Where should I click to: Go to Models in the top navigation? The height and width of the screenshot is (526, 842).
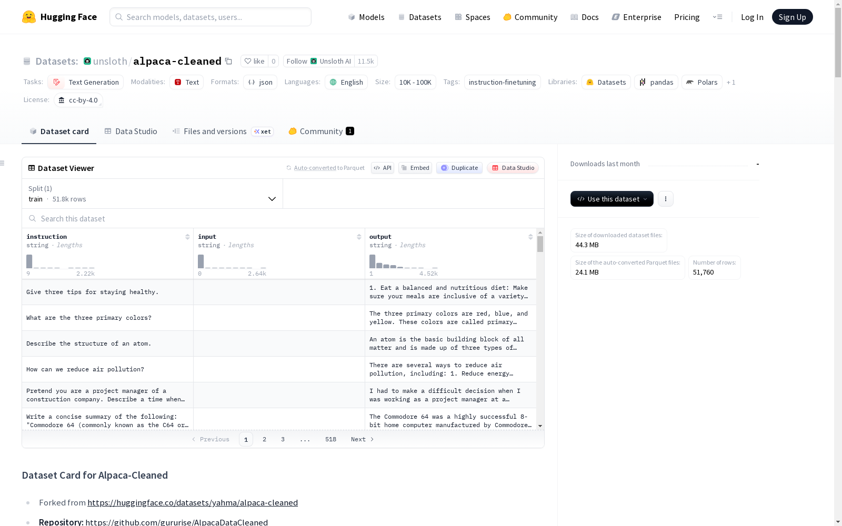[x=366, y=17]
